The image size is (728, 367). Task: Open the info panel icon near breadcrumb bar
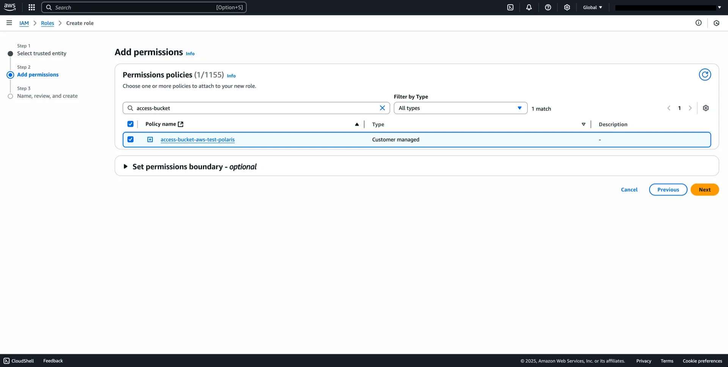coord(698,23)
